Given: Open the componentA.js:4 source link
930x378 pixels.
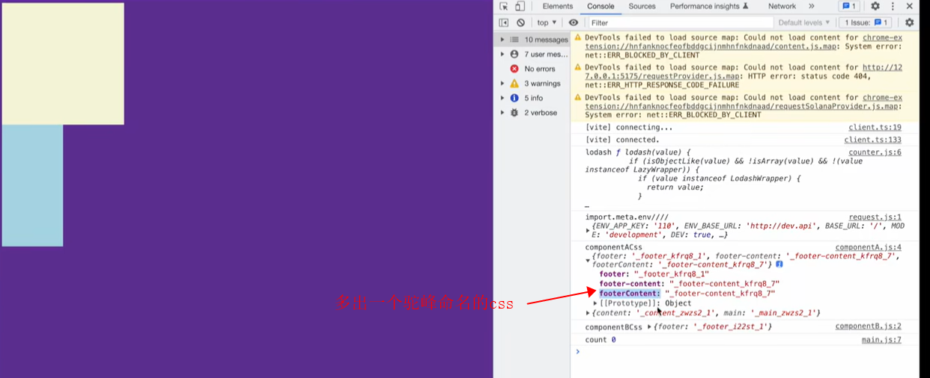Looking at the screenshot, I should 868,247.
